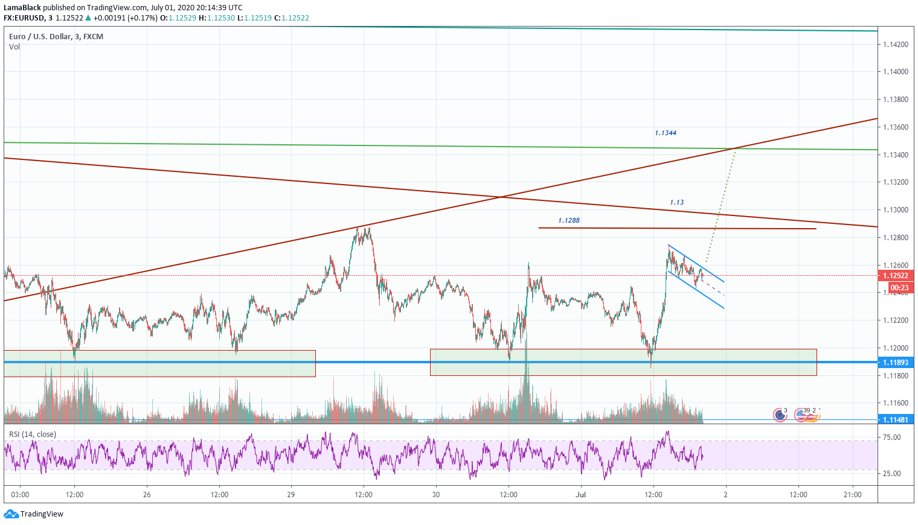This screenshot has width=918, height=525.
Task: Select the 1.13 text annotation
Action: [x=676, y=203]
